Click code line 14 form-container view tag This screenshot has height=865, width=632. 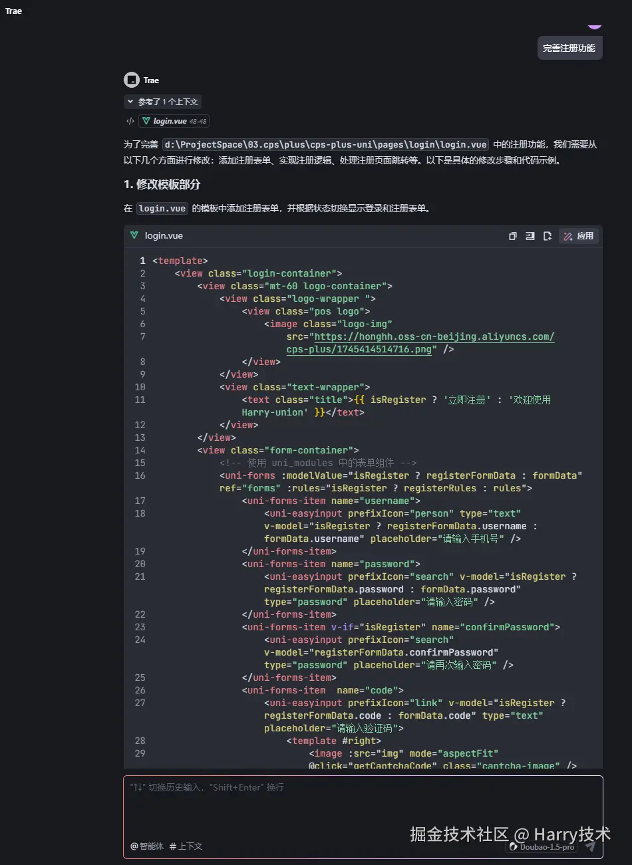point(278,450)
